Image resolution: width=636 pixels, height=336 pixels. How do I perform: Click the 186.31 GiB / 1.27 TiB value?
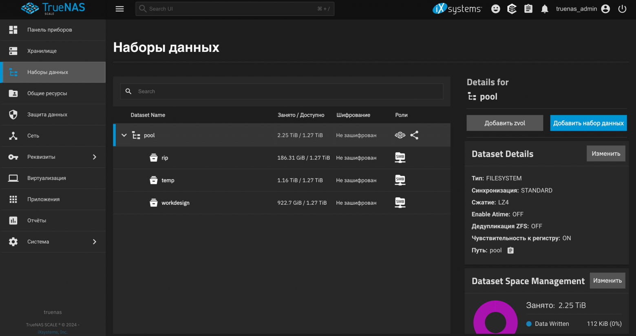click(303, 158)
